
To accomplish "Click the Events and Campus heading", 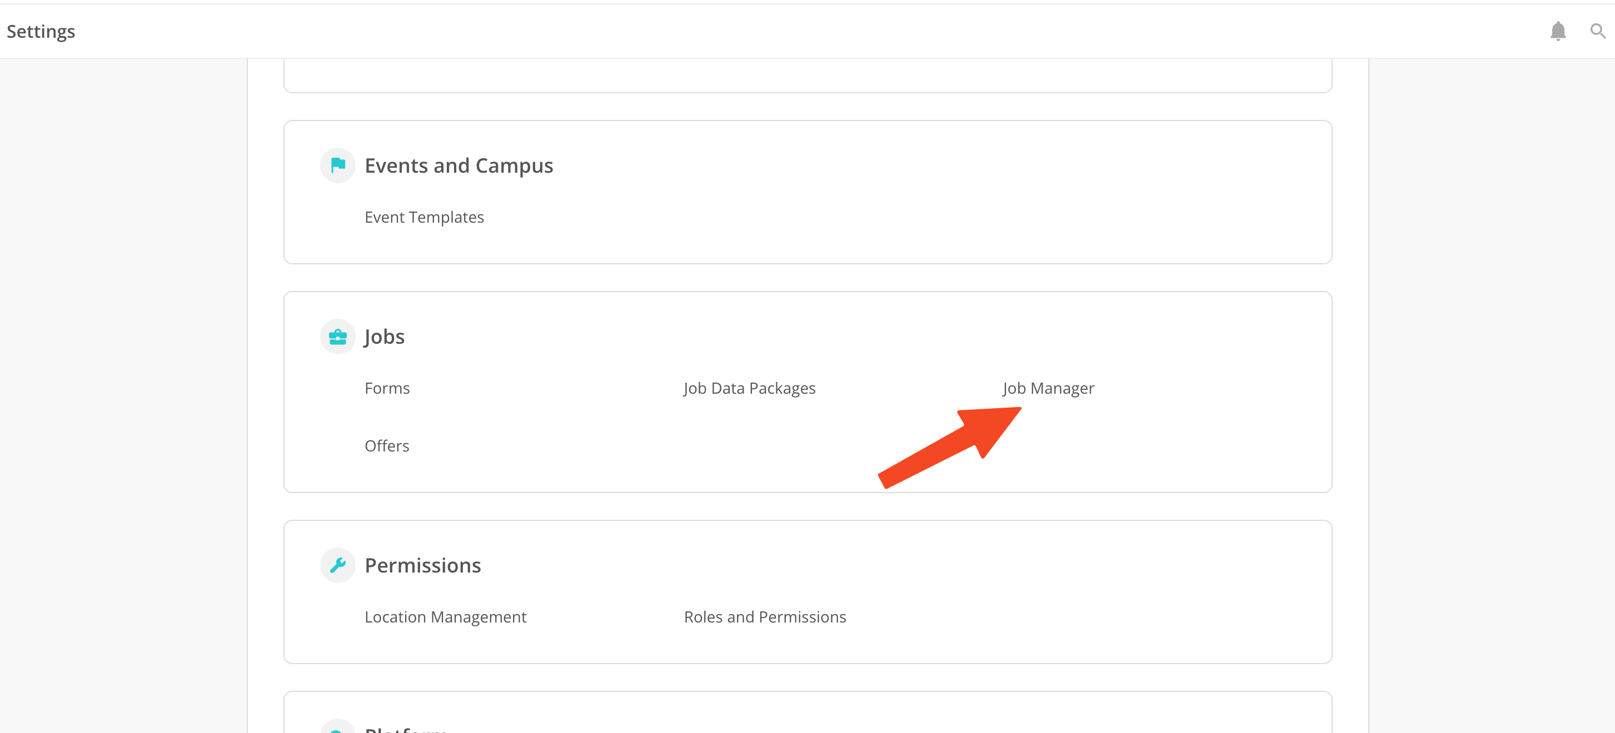I will 458,165.
